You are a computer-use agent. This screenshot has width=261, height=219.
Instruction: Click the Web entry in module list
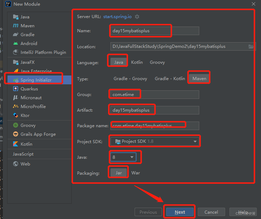39,164
